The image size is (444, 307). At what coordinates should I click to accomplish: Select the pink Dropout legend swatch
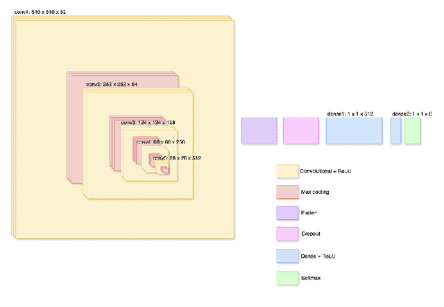(286, 235)
